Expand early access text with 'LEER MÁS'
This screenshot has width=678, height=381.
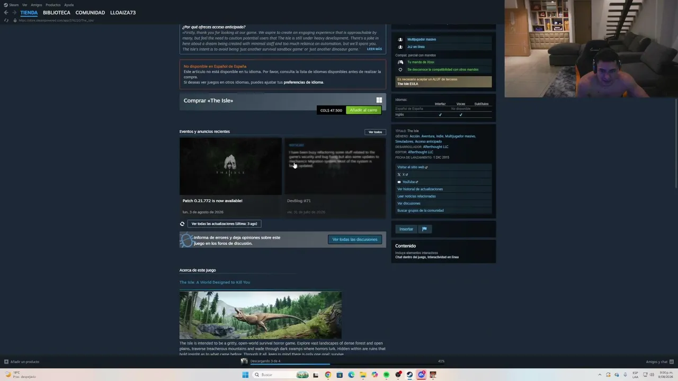[374, 49]
